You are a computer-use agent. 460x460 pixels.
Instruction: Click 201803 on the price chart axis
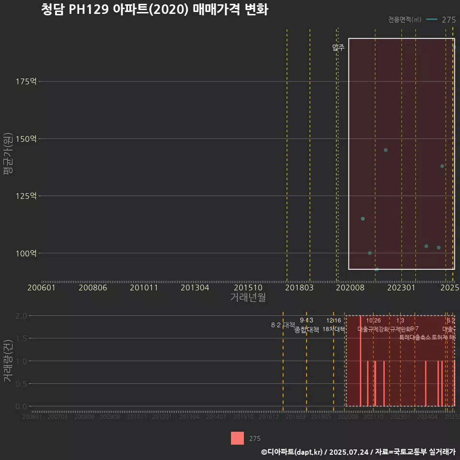(299, 287)
